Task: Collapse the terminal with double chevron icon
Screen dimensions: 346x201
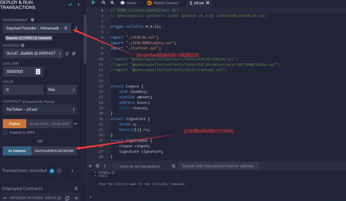Action: click(90, 166)
